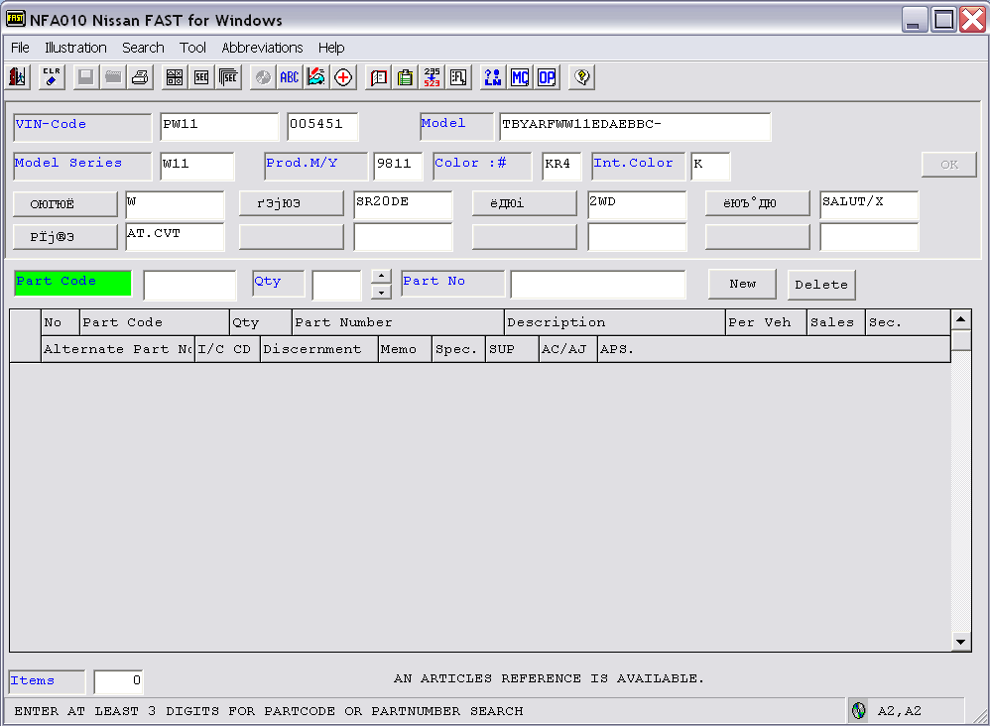Click the Part No input field

pos(597,285)
